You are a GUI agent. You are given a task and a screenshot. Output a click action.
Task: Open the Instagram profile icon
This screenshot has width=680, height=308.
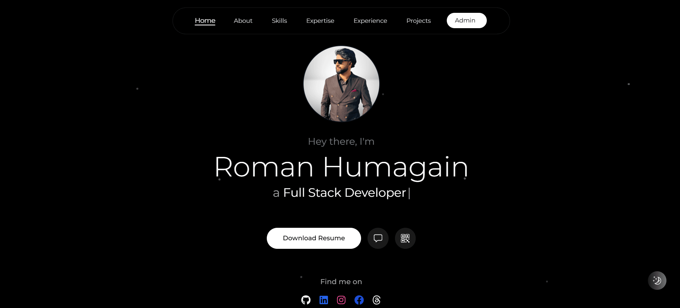(341, 300)
